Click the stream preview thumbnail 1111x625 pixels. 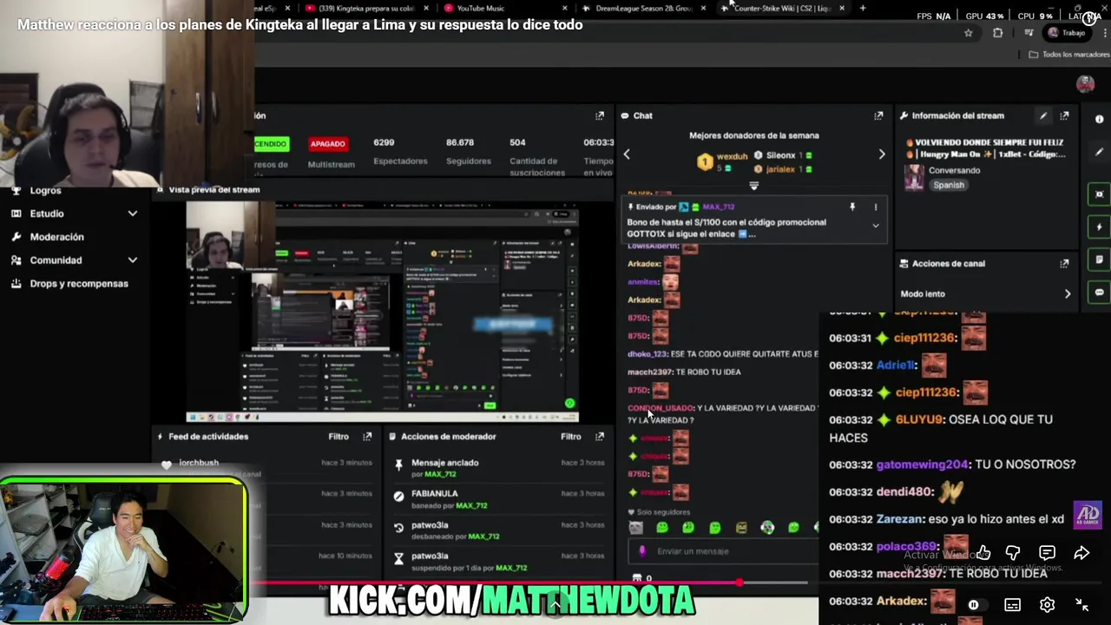[382, 312]
